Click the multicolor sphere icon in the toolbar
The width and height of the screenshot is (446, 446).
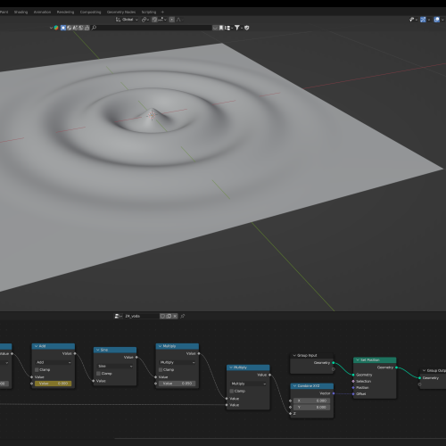56,28
